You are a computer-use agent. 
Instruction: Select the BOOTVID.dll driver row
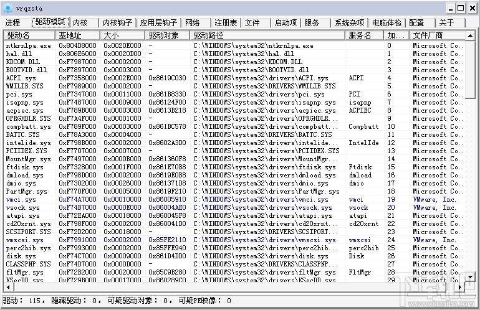234,70
